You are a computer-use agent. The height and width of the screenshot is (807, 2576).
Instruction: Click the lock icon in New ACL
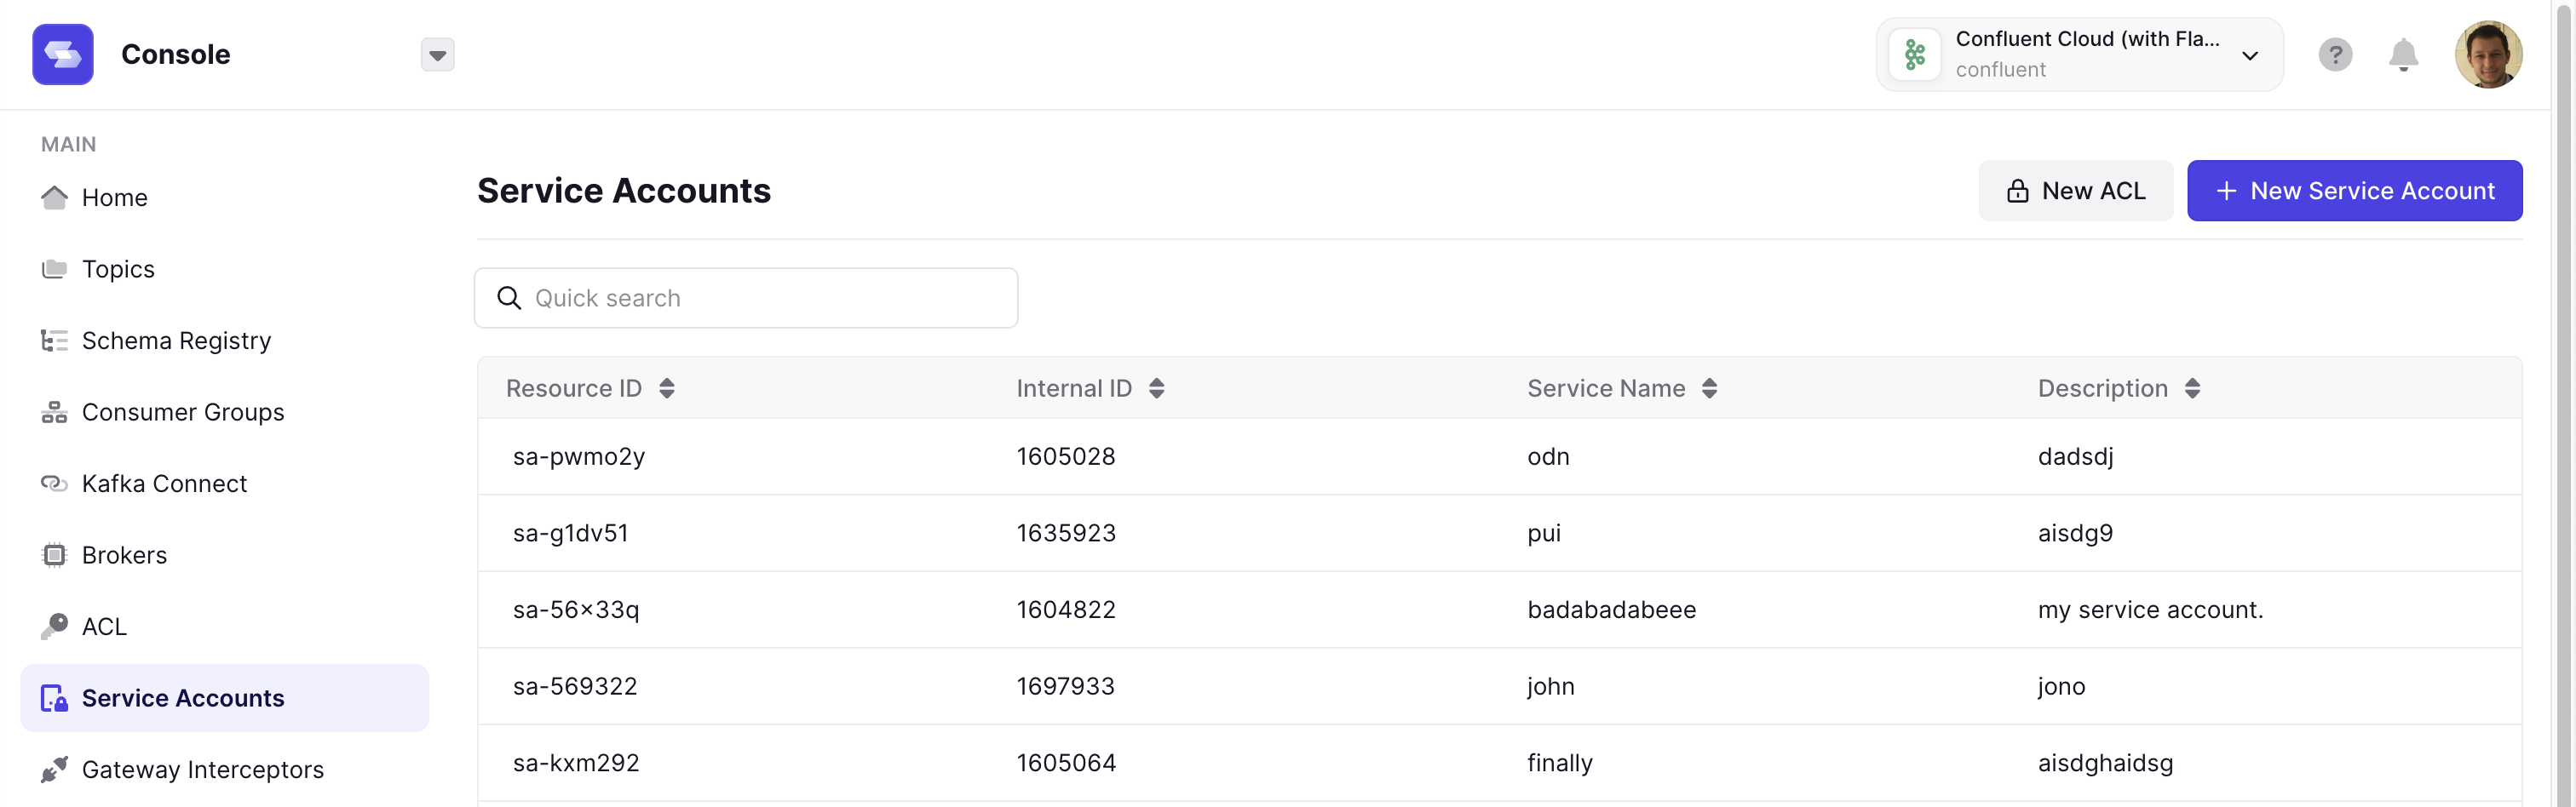point(2017,191)
